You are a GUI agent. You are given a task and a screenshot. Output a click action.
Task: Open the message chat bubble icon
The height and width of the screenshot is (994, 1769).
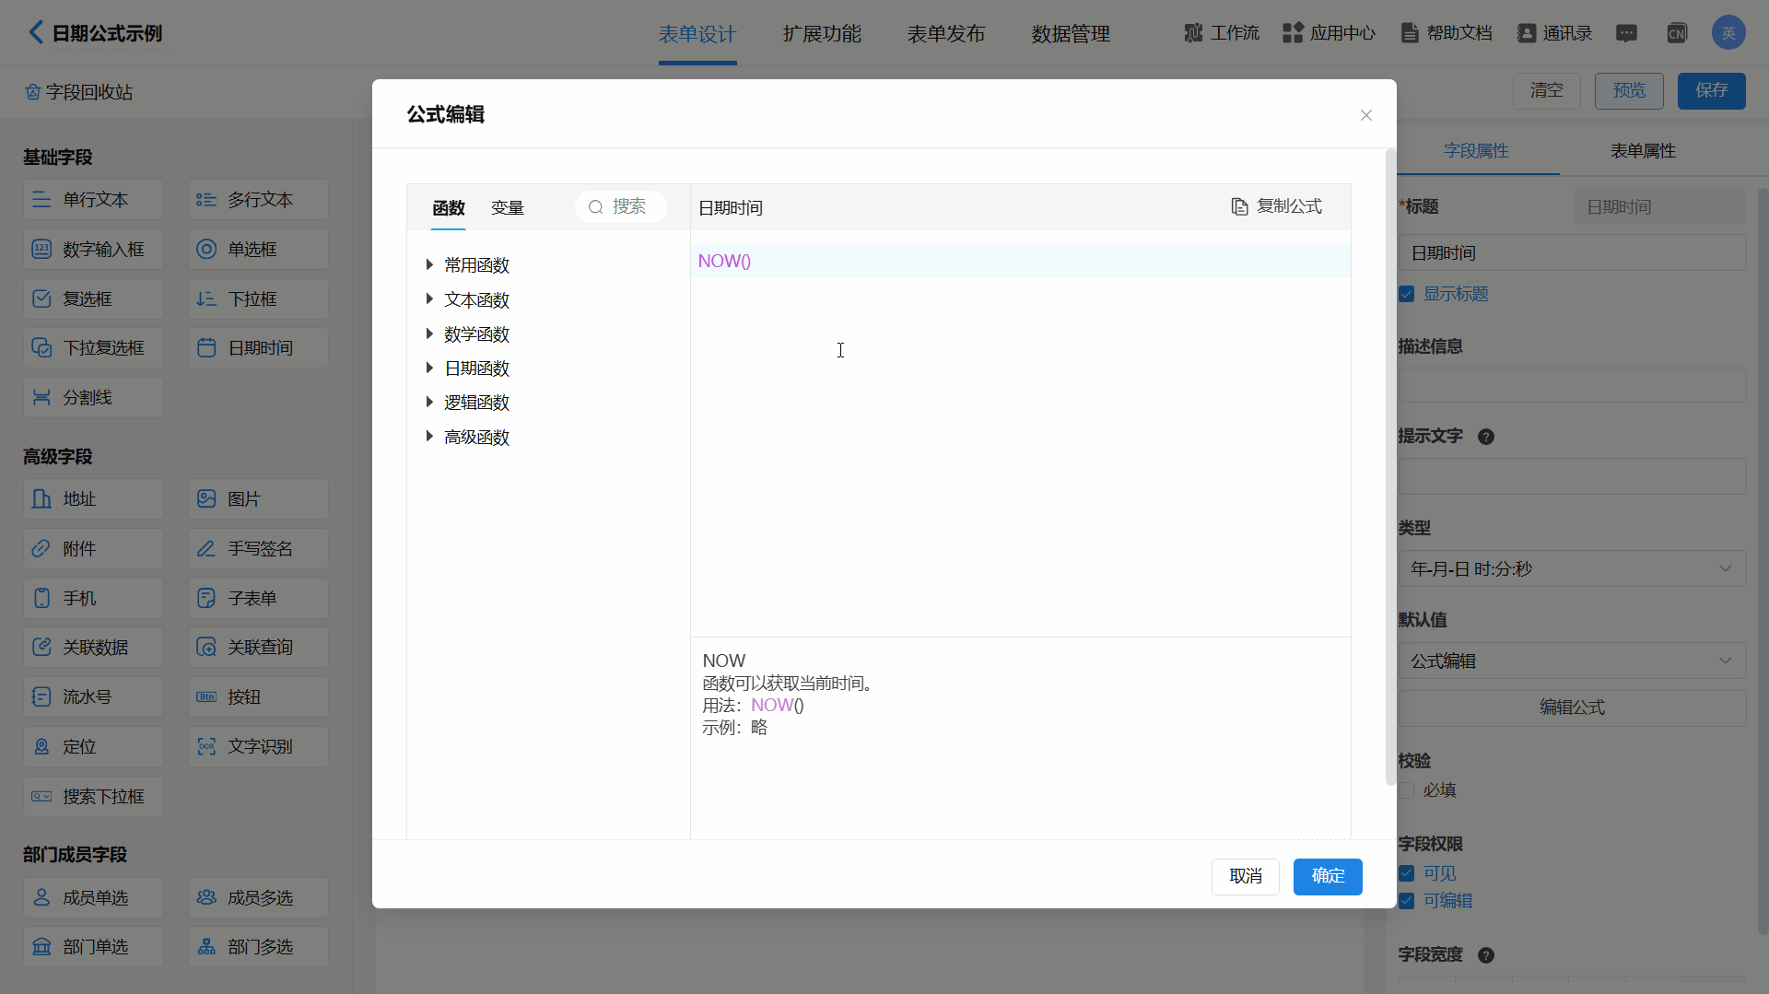click(1626, 33)
